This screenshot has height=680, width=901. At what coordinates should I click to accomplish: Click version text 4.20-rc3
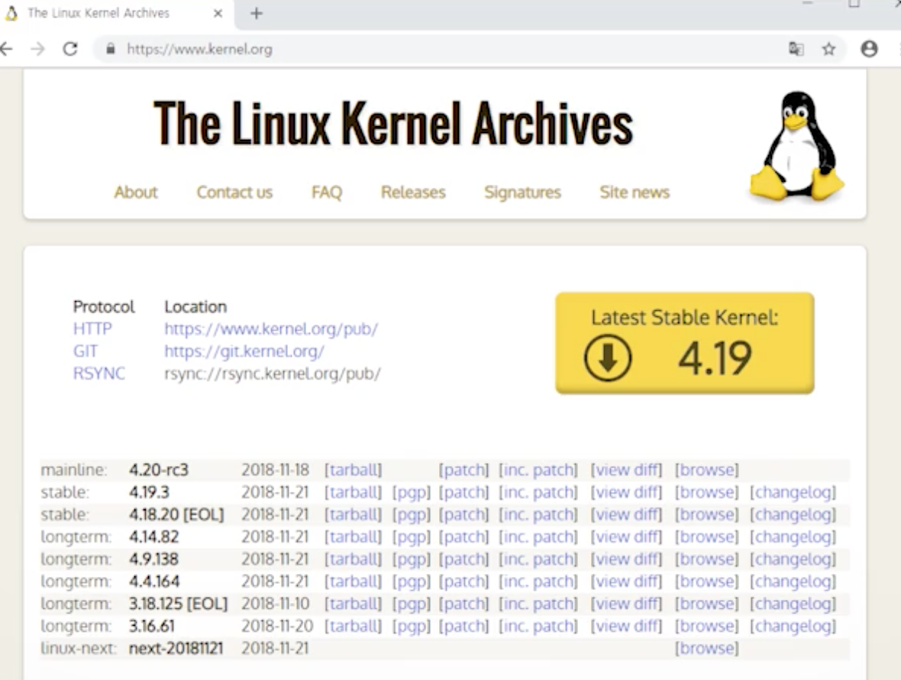coord(159,470)
